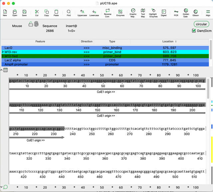Sort by the Location column header
This screenshot has width=213, height=192.
[169, 41]
